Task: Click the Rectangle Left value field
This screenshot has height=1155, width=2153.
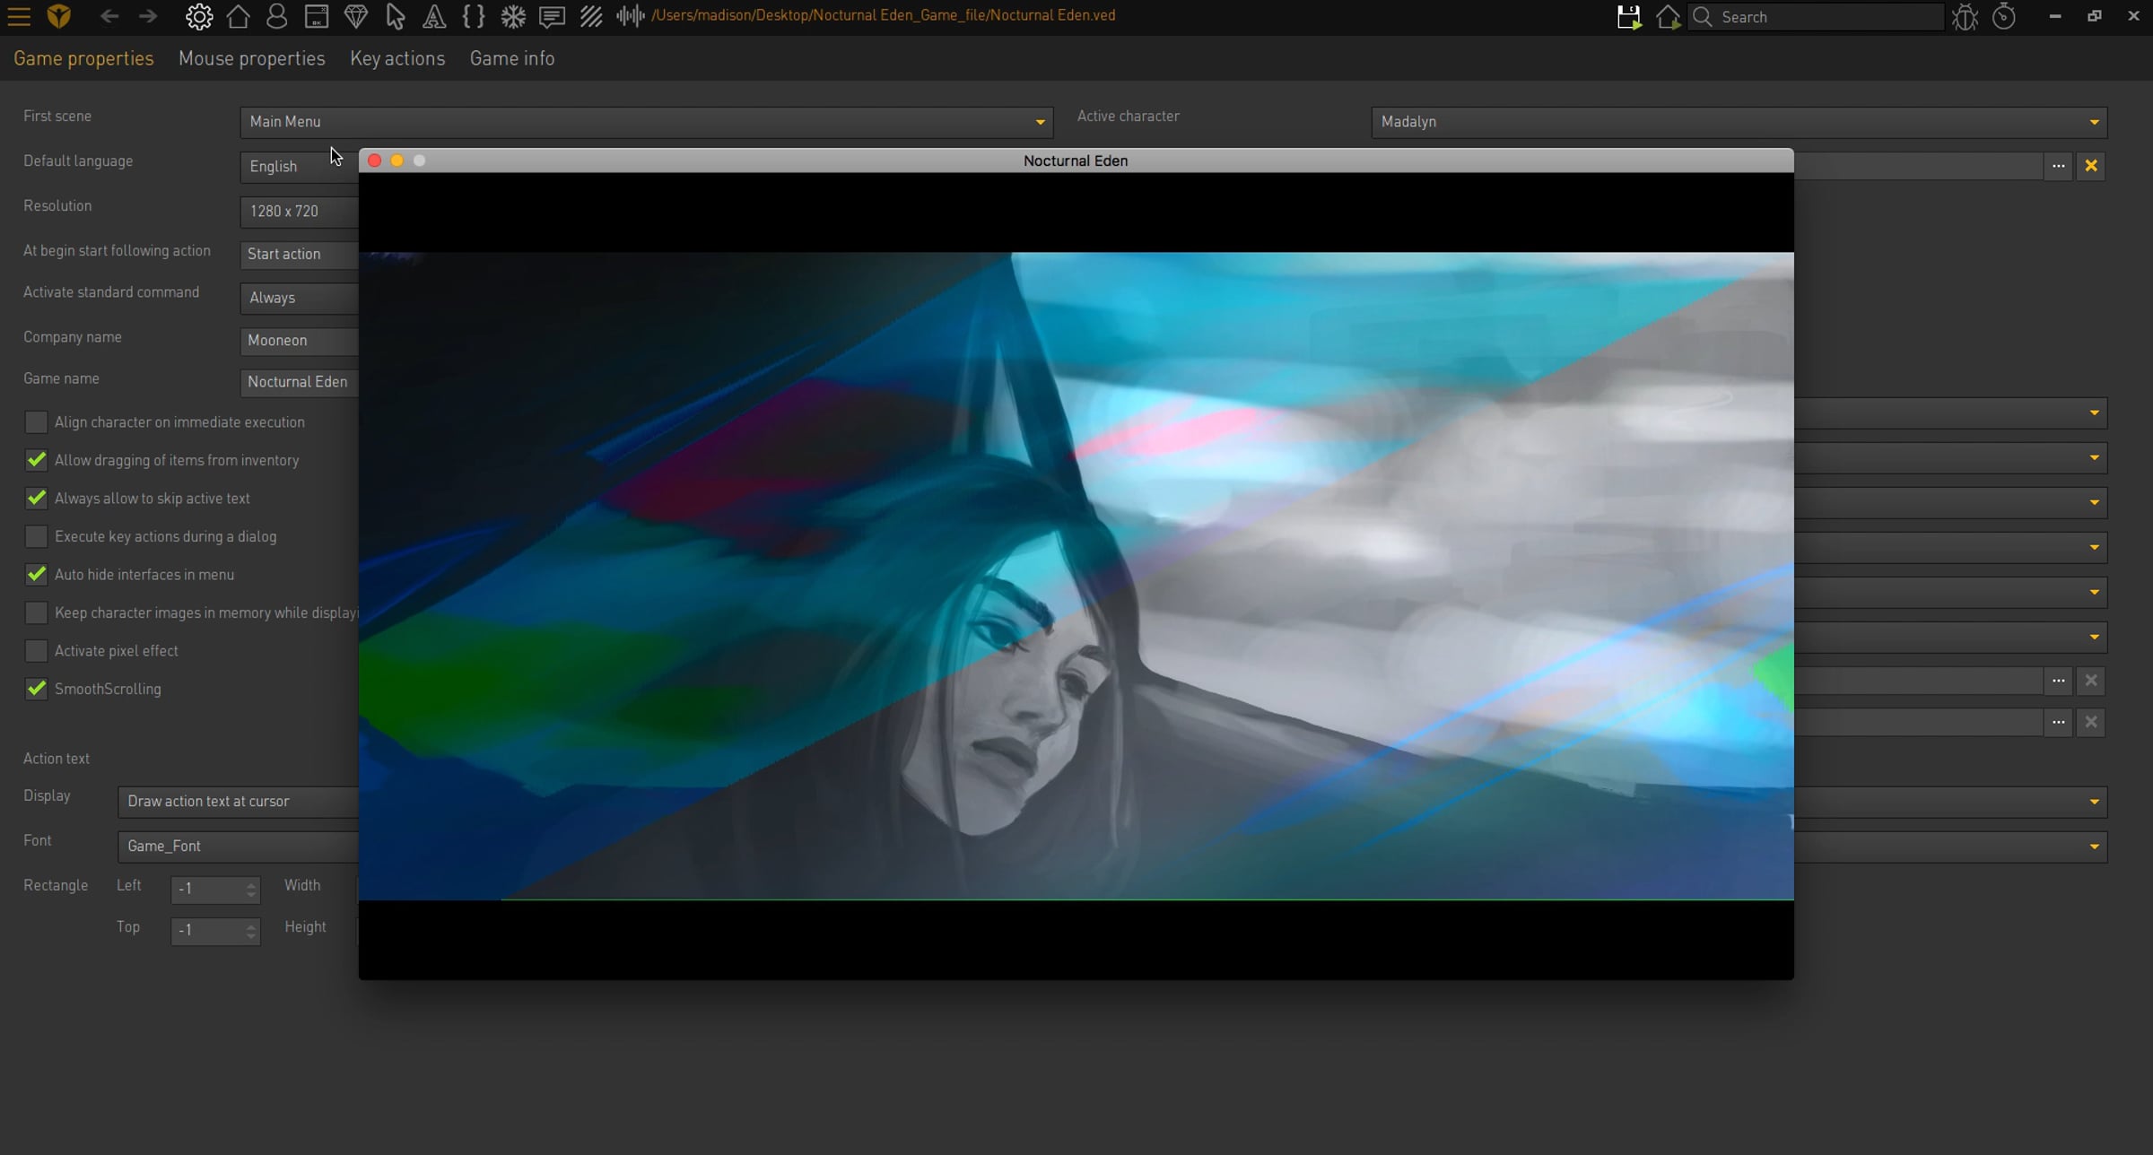Action: point(215,889)
